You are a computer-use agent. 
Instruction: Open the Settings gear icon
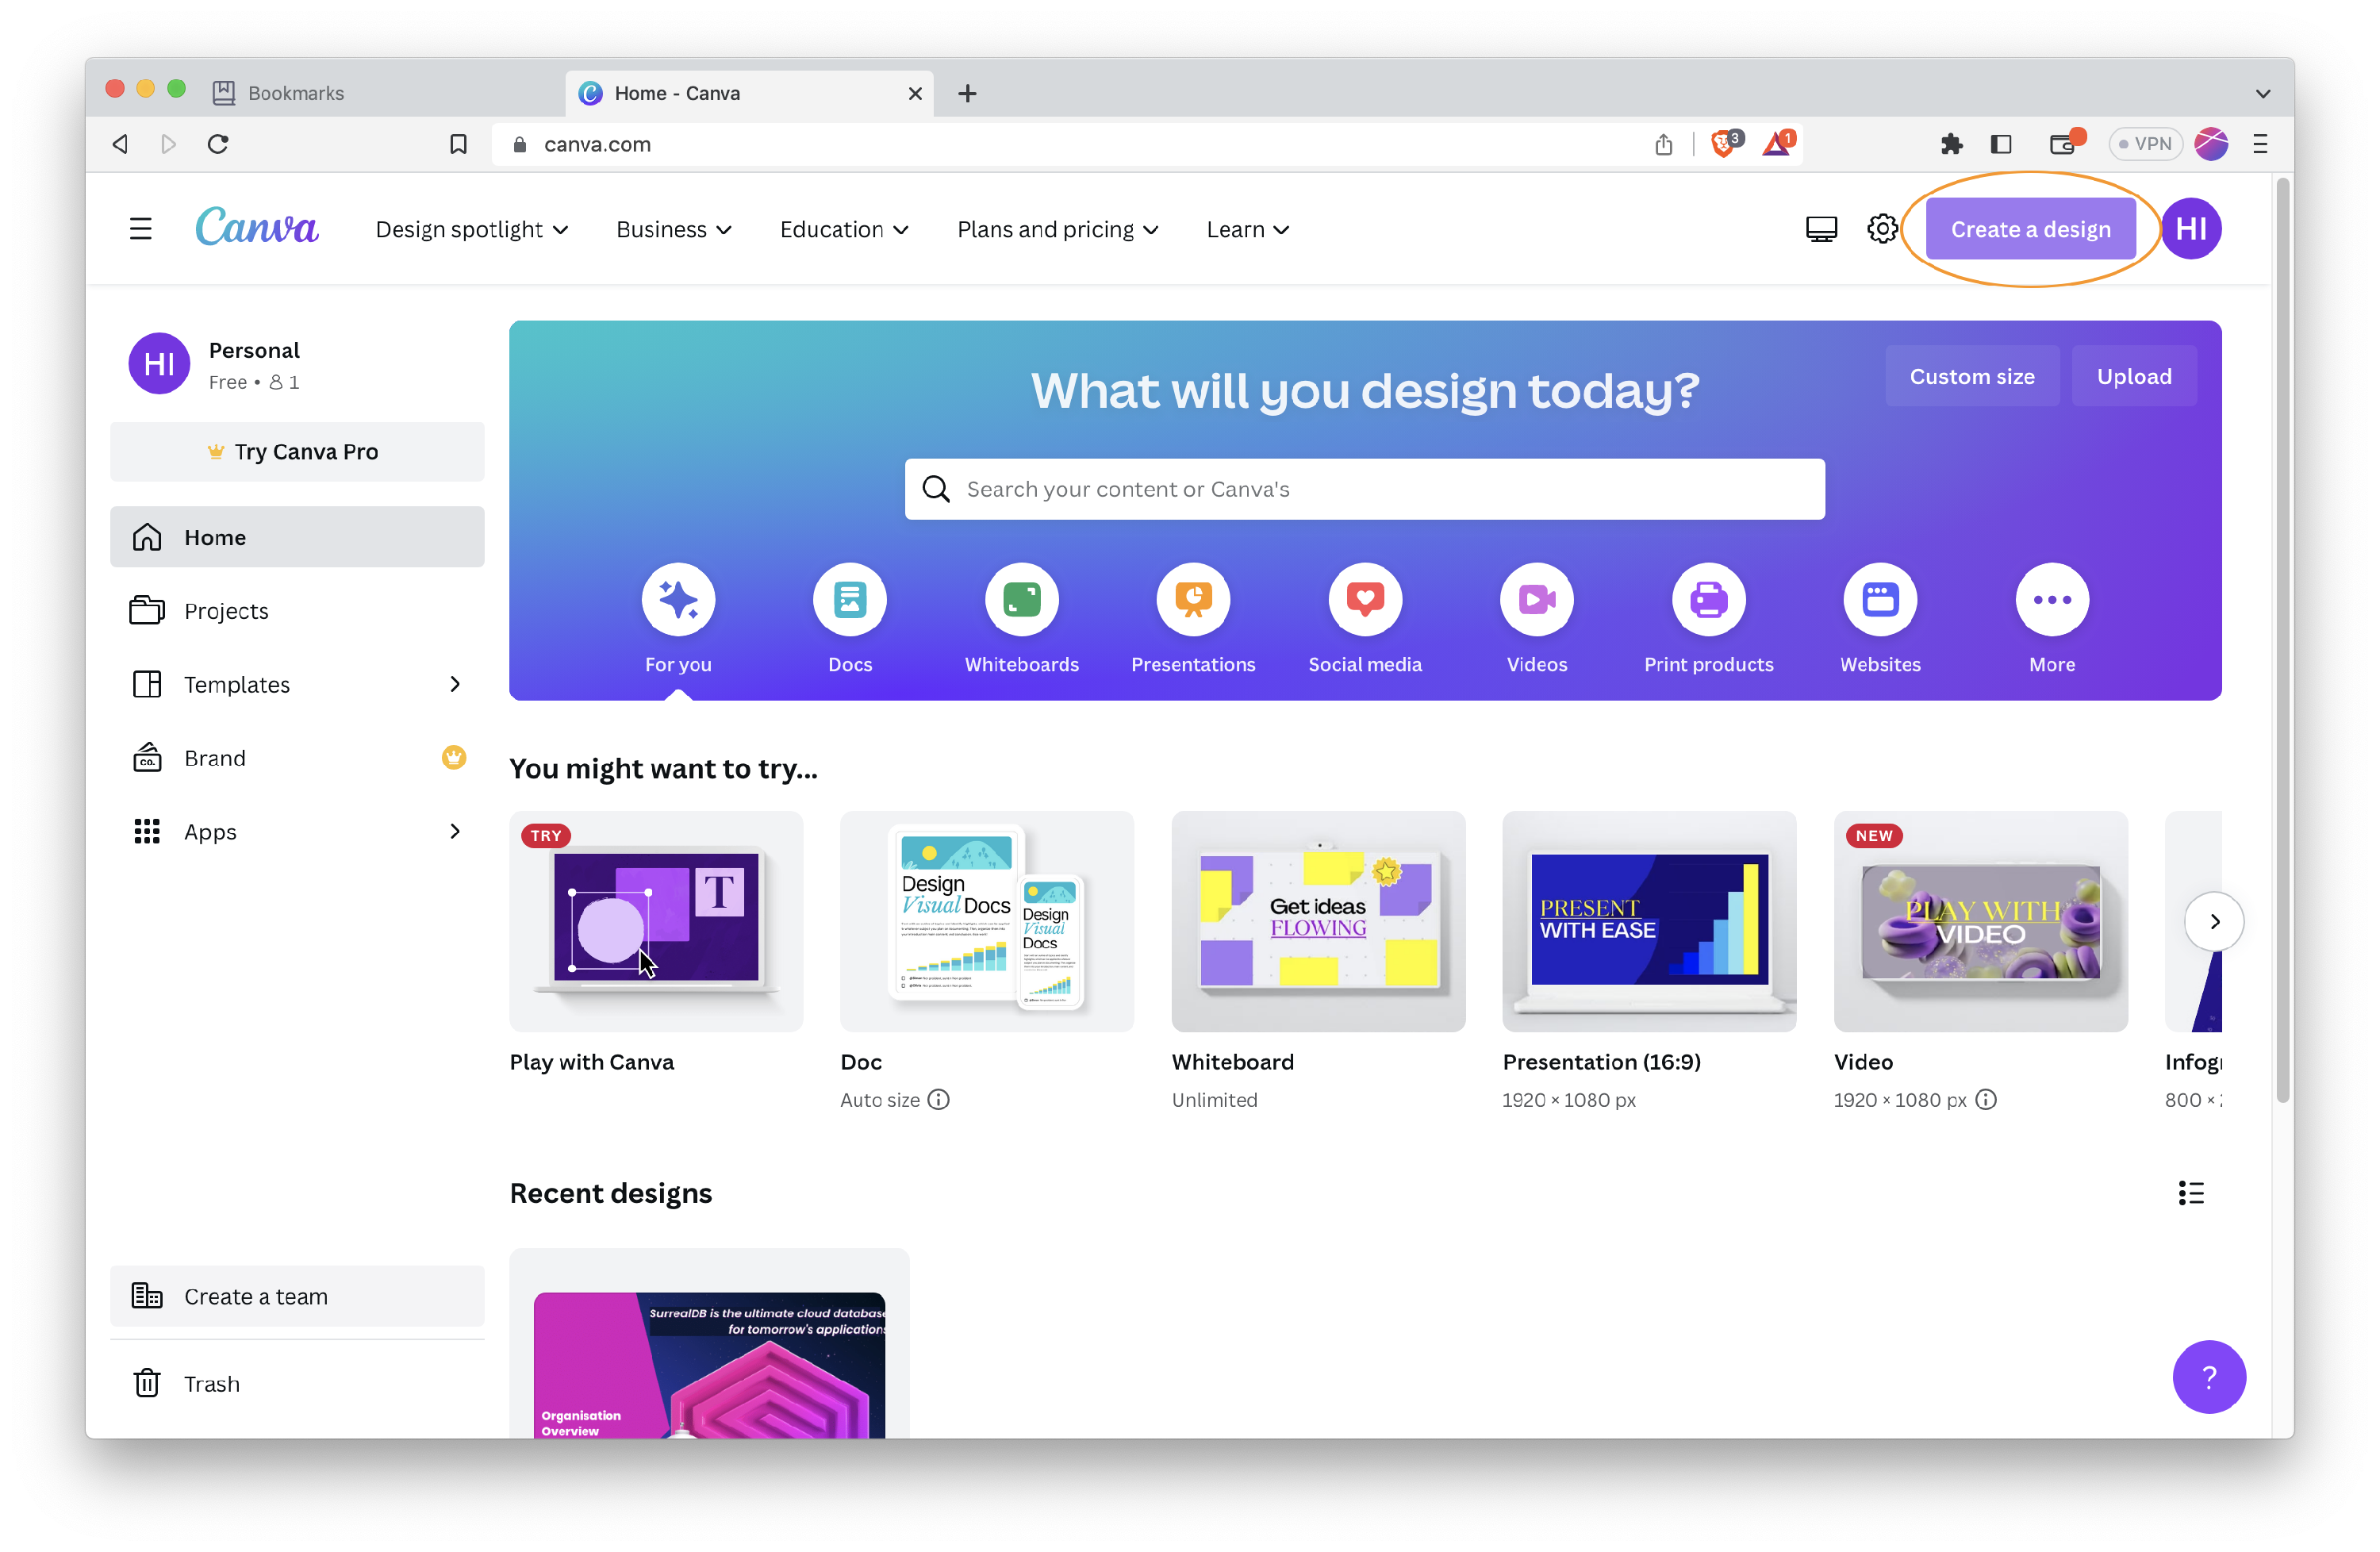click(x=1882, y=228)
